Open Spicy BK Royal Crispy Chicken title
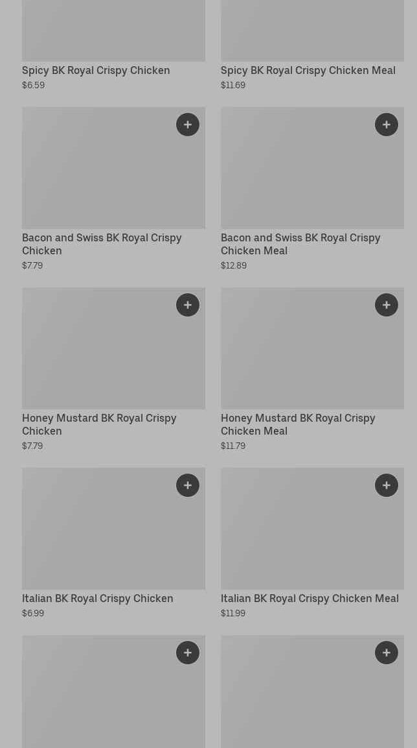The width and height of the screenshot is (417, 748). [96, 70]
